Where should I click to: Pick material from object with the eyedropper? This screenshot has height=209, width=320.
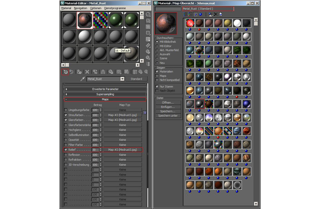point(82,79)
